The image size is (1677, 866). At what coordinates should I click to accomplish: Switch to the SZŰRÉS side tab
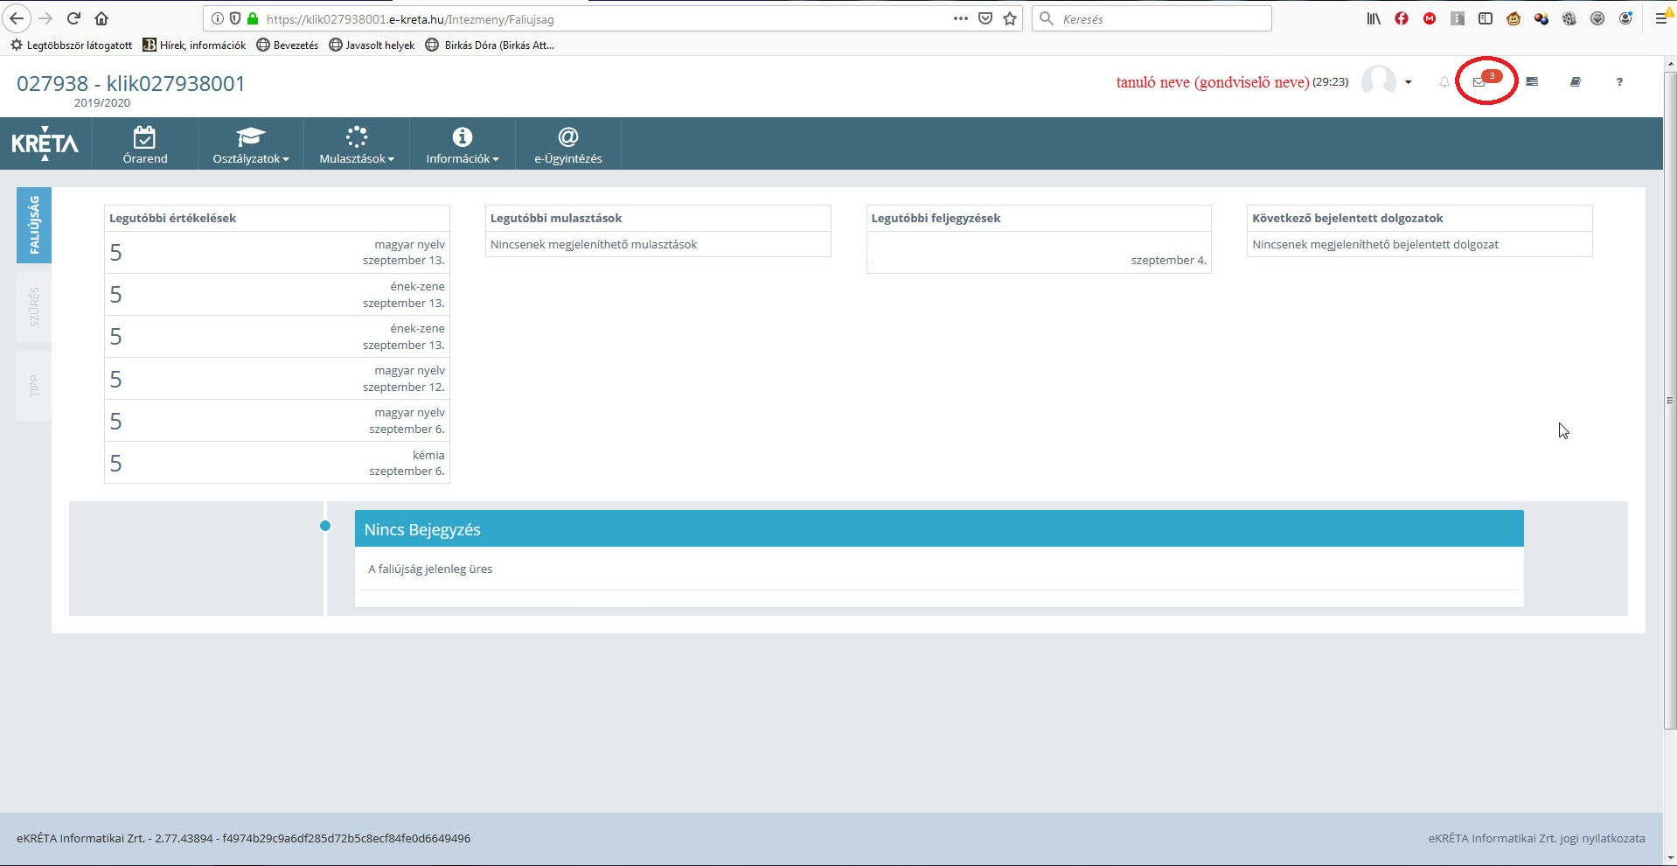[x=34, y=306]
